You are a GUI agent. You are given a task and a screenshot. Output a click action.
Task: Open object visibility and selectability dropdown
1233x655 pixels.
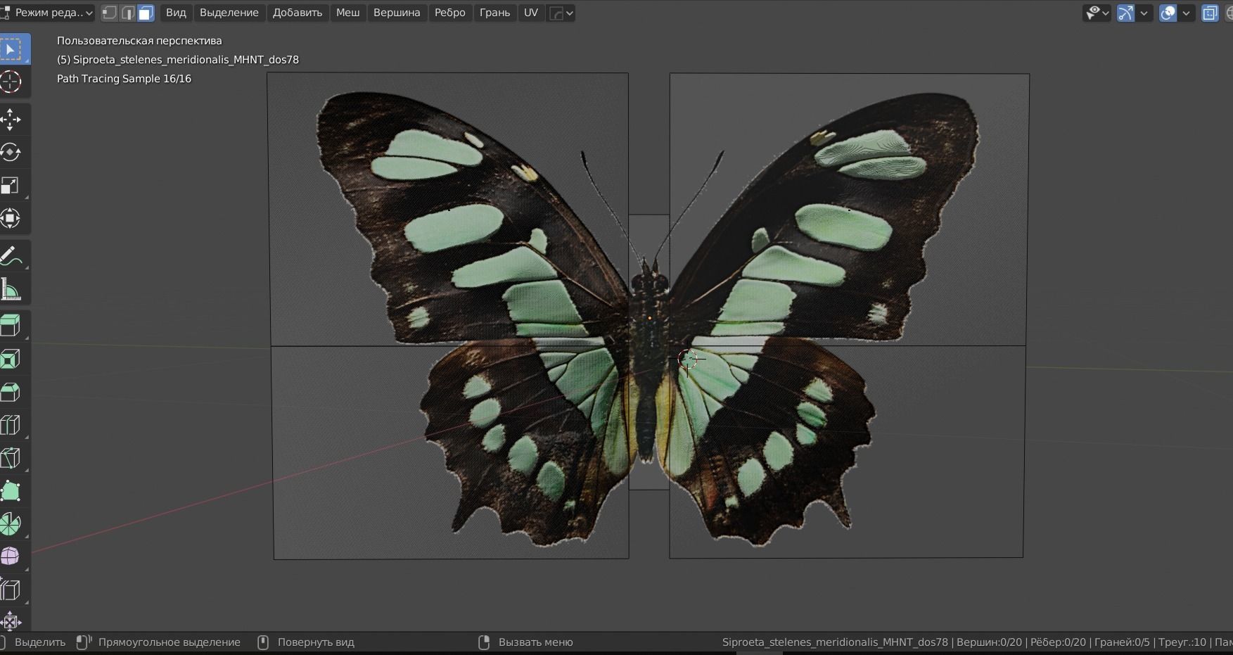1097,13
